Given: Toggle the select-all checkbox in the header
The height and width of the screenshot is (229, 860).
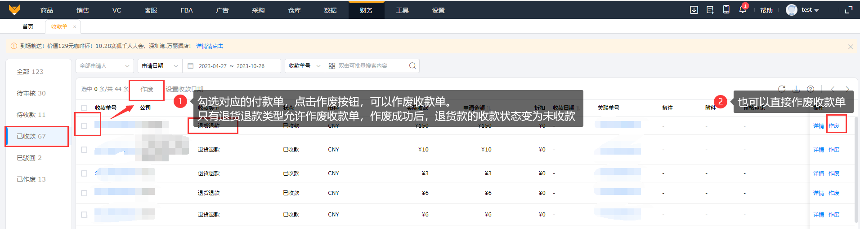Looking at the screenshot, I should click(x=84, y=108).
